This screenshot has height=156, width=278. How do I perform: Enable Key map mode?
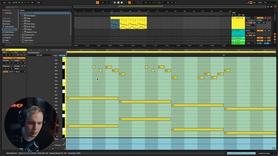[x=254, y=3]
